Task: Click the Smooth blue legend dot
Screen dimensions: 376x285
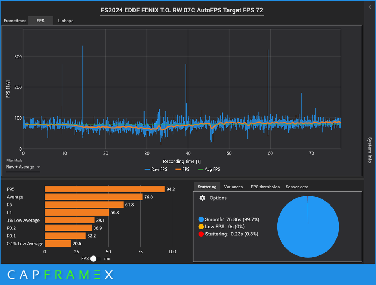Action: pos(201,219)
